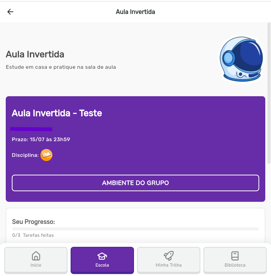Click the Prazo deadline text
This screenshot has width=271, height=276.
point(41,139)
